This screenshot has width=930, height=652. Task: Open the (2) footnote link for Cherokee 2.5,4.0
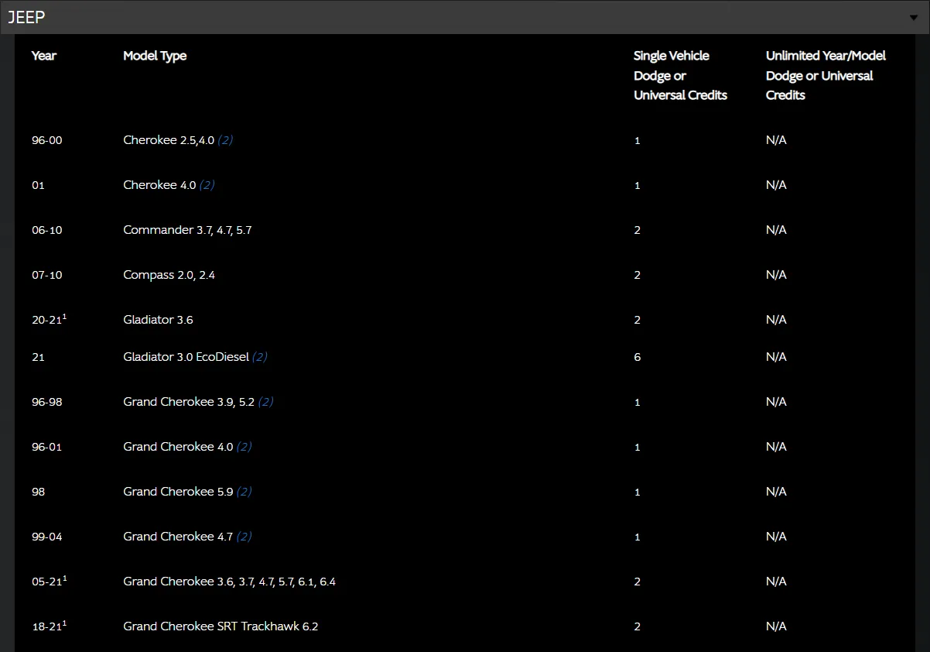click(225, 140)
